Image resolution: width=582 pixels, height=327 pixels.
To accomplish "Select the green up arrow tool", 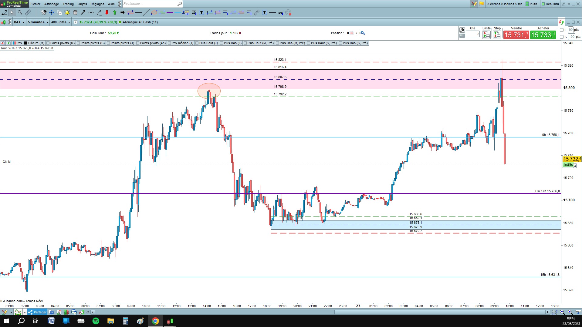I will [115, 12].
